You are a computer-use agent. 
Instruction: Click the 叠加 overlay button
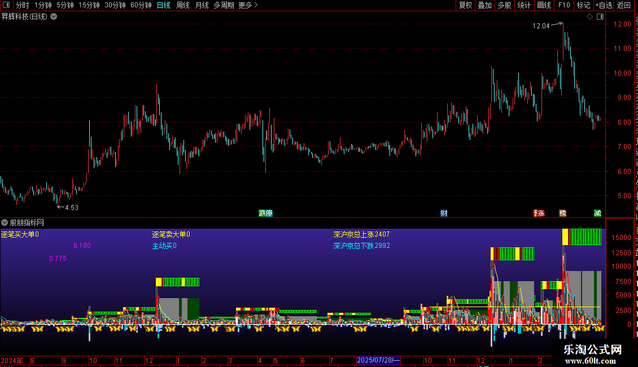(x=484, y=5)
